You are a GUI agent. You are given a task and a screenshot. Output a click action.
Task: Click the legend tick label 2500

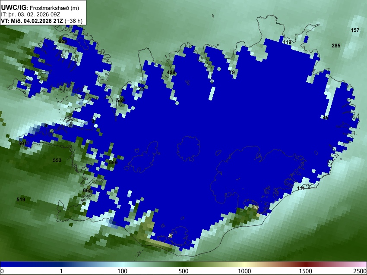click(361, 271)
